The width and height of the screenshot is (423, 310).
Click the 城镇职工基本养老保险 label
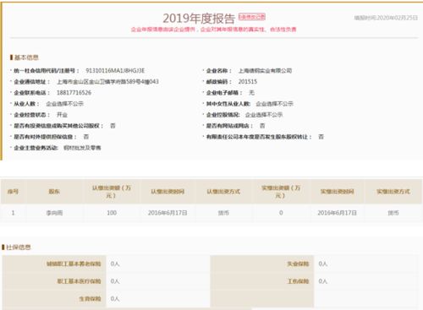click(74, 264)
